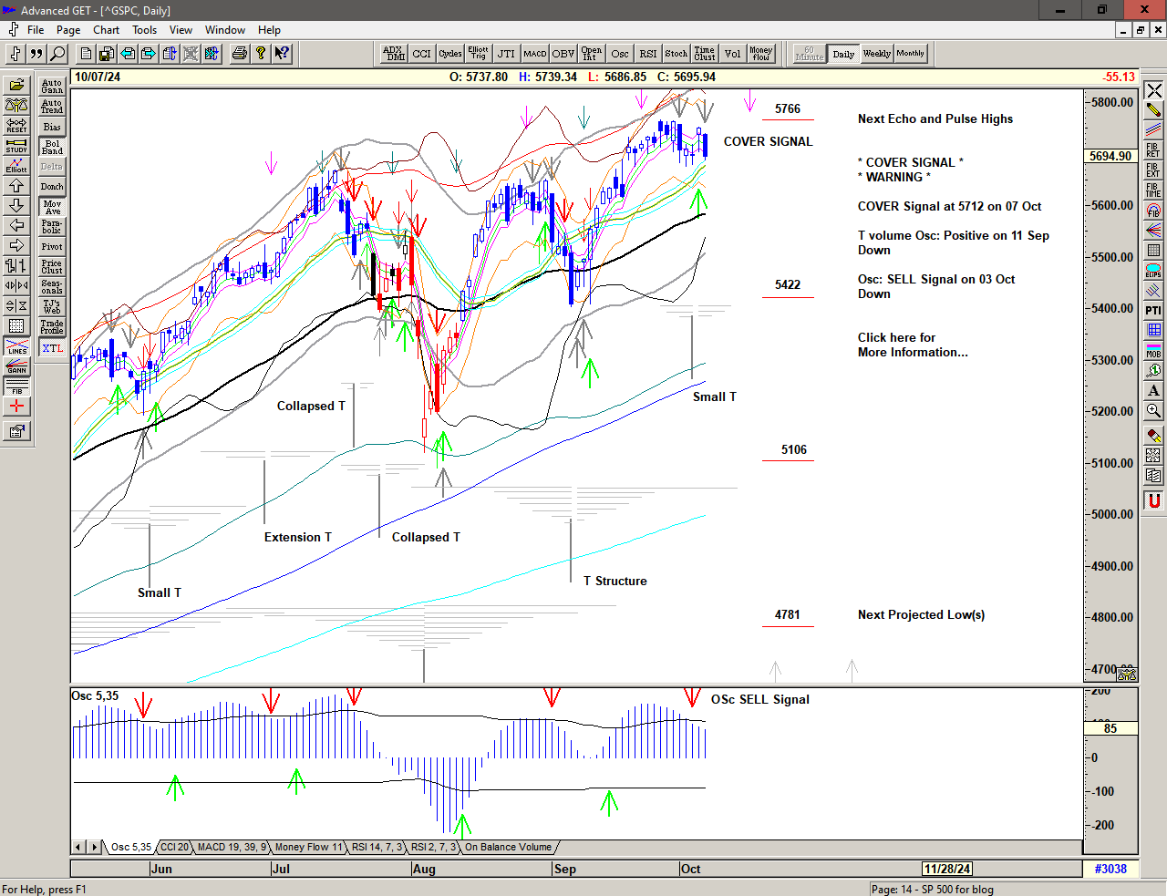Click the MACD indicator button
The image size is (1167, 896).
click(535, 54)
